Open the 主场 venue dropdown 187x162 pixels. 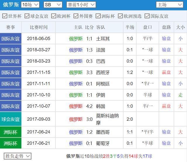pyautogui.click(x=169, y=5)
